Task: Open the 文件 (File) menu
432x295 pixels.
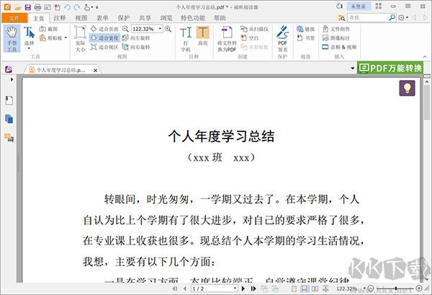Action: [x=14, y=17]
